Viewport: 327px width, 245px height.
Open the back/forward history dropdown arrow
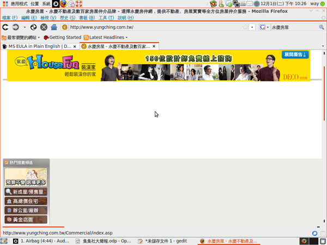[25, 27]
